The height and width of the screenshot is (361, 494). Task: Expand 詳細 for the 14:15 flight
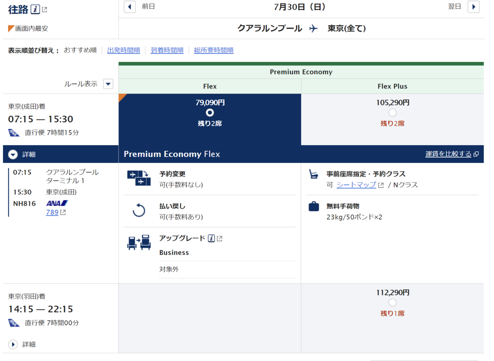(x=13, y=344)
